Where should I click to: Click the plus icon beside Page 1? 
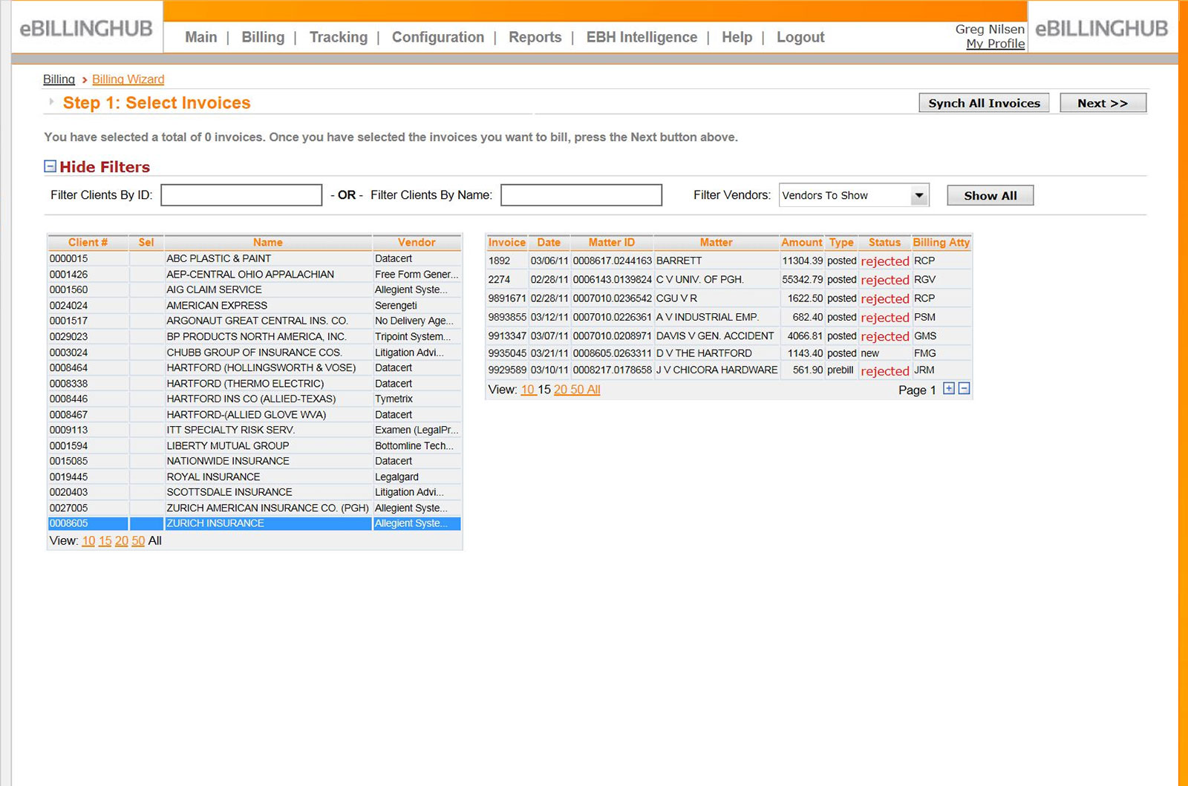[x=948, y=388]
